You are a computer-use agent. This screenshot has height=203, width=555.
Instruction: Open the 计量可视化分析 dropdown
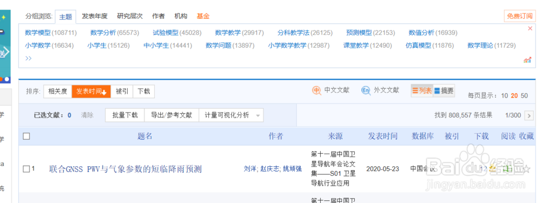231,115
